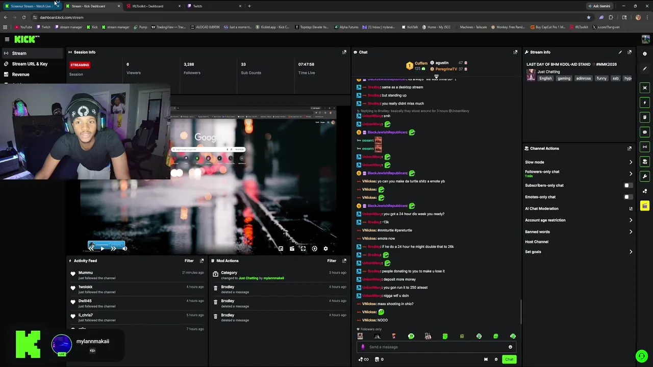The width and height of the screenshot is (653, 367).
Task: Click the shop icon below chat input
Action: (377, 359)
